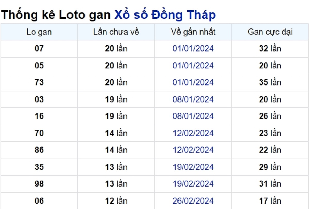Open the 12/02/2024 date for lo 86
The height and width of the screenshot is (209, 310).
[193, 150]
